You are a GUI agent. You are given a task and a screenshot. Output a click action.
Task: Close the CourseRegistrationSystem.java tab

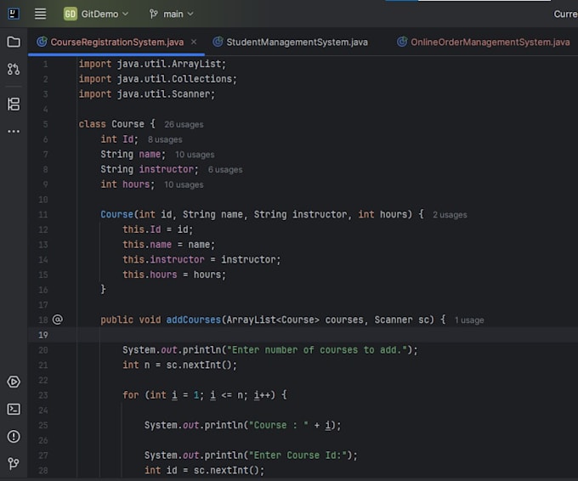click(x=194, y=42)
